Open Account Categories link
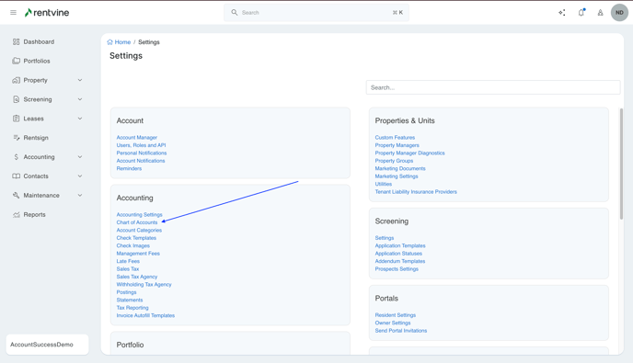 pyautogui.click(x=139, y=231)
